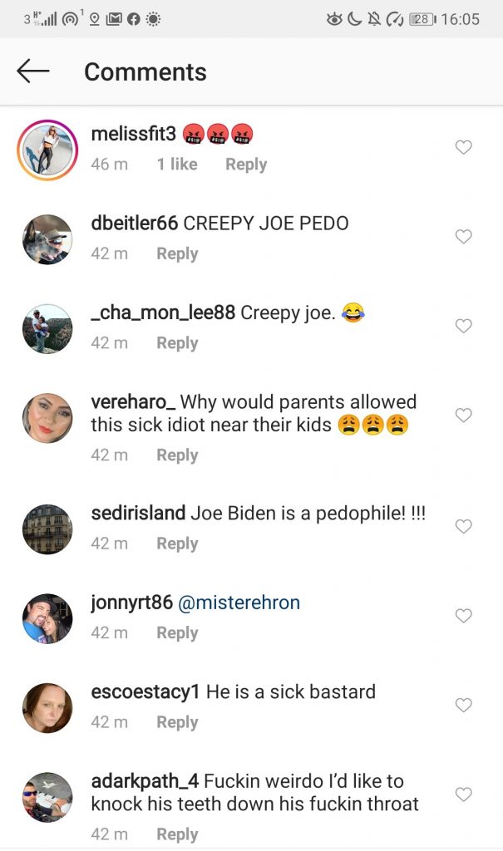
Task: Tap the battery indicator in status bar
Action: (421, 19)
